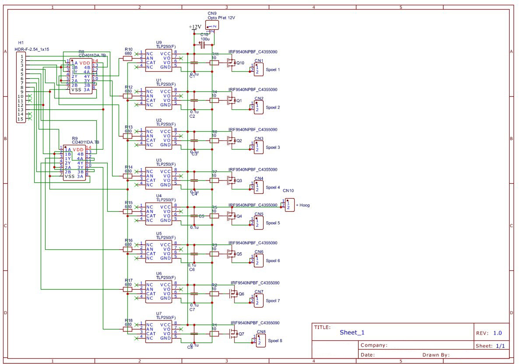Click the U1 TLP250(F) optocoupler symbol
The width and height of the screenshot is (521, 364).
[x=159, y=98]
